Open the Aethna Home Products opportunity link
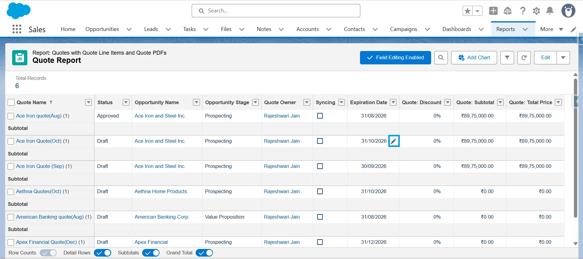Screen dimensions: 583x259 click(161, 192)
